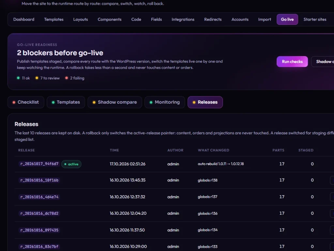This screenshot has height=251, width=334.
Task: Click the time 16.10.2026 11:37:50
Action: pyautogui.click(x=127, y=230)
